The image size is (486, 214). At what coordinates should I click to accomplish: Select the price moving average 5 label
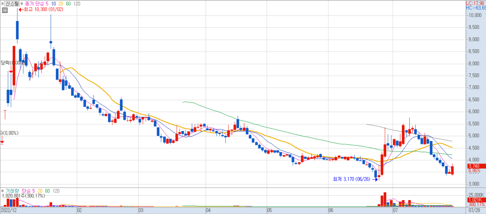click(47, 4)
